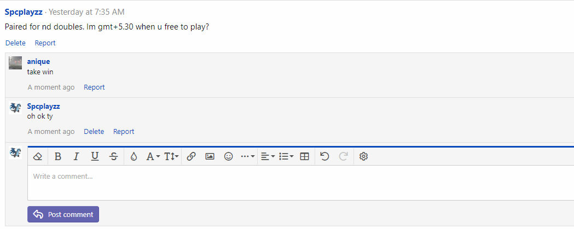Open the editor settings gear
The image size is (574, 229).
click(x=363, y=156)
